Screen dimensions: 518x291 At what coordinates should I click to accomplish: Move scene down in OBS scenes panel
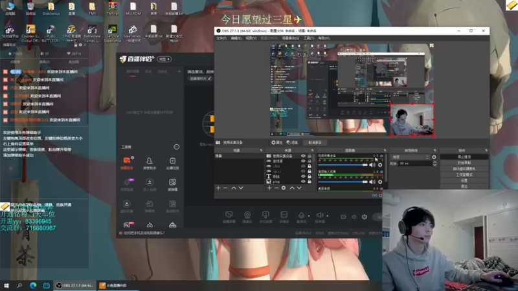pyautogui.click(x=241, y=188)
